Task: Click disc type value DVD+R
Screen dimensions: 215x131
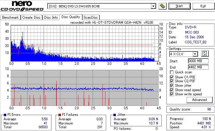Action: coord(191,27)
